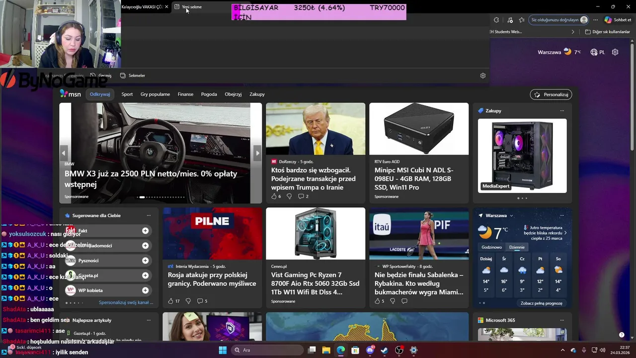Open 'Diğer sık kullanılanlar' favorites folder
This screenshot has height=358, width=636.
608,32
